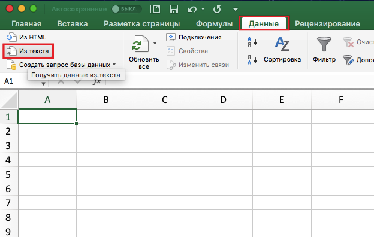Click the From HTML (Из HTML) icon
The image size is (374, 237).
click(x=11, y=37)
